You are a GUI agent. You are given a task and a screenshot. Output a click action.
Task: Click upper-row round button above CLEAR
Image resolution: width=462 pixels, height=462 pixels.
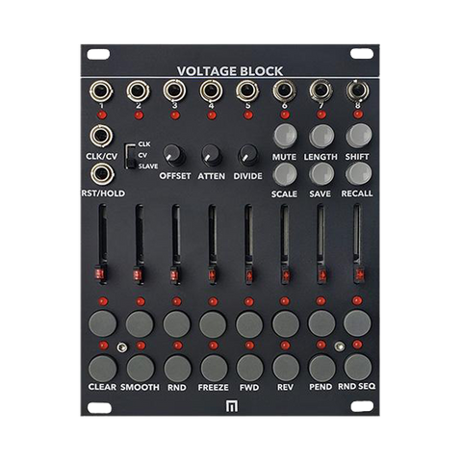point(103,323)
